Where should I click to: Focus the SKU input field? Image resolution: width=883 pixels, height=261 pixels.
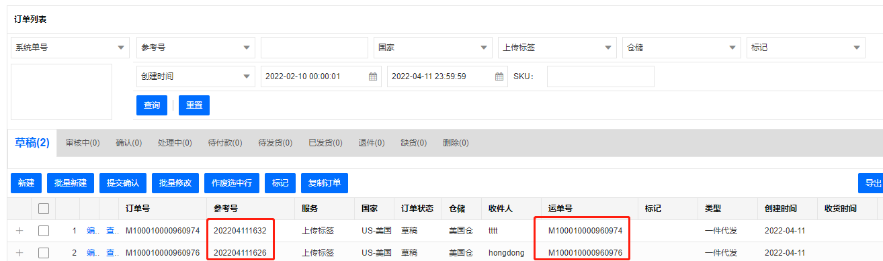click(601, 76)
